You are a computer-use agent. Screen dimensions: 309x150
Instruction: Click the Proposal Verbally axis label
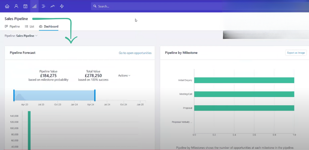click(x=182, y=122)
